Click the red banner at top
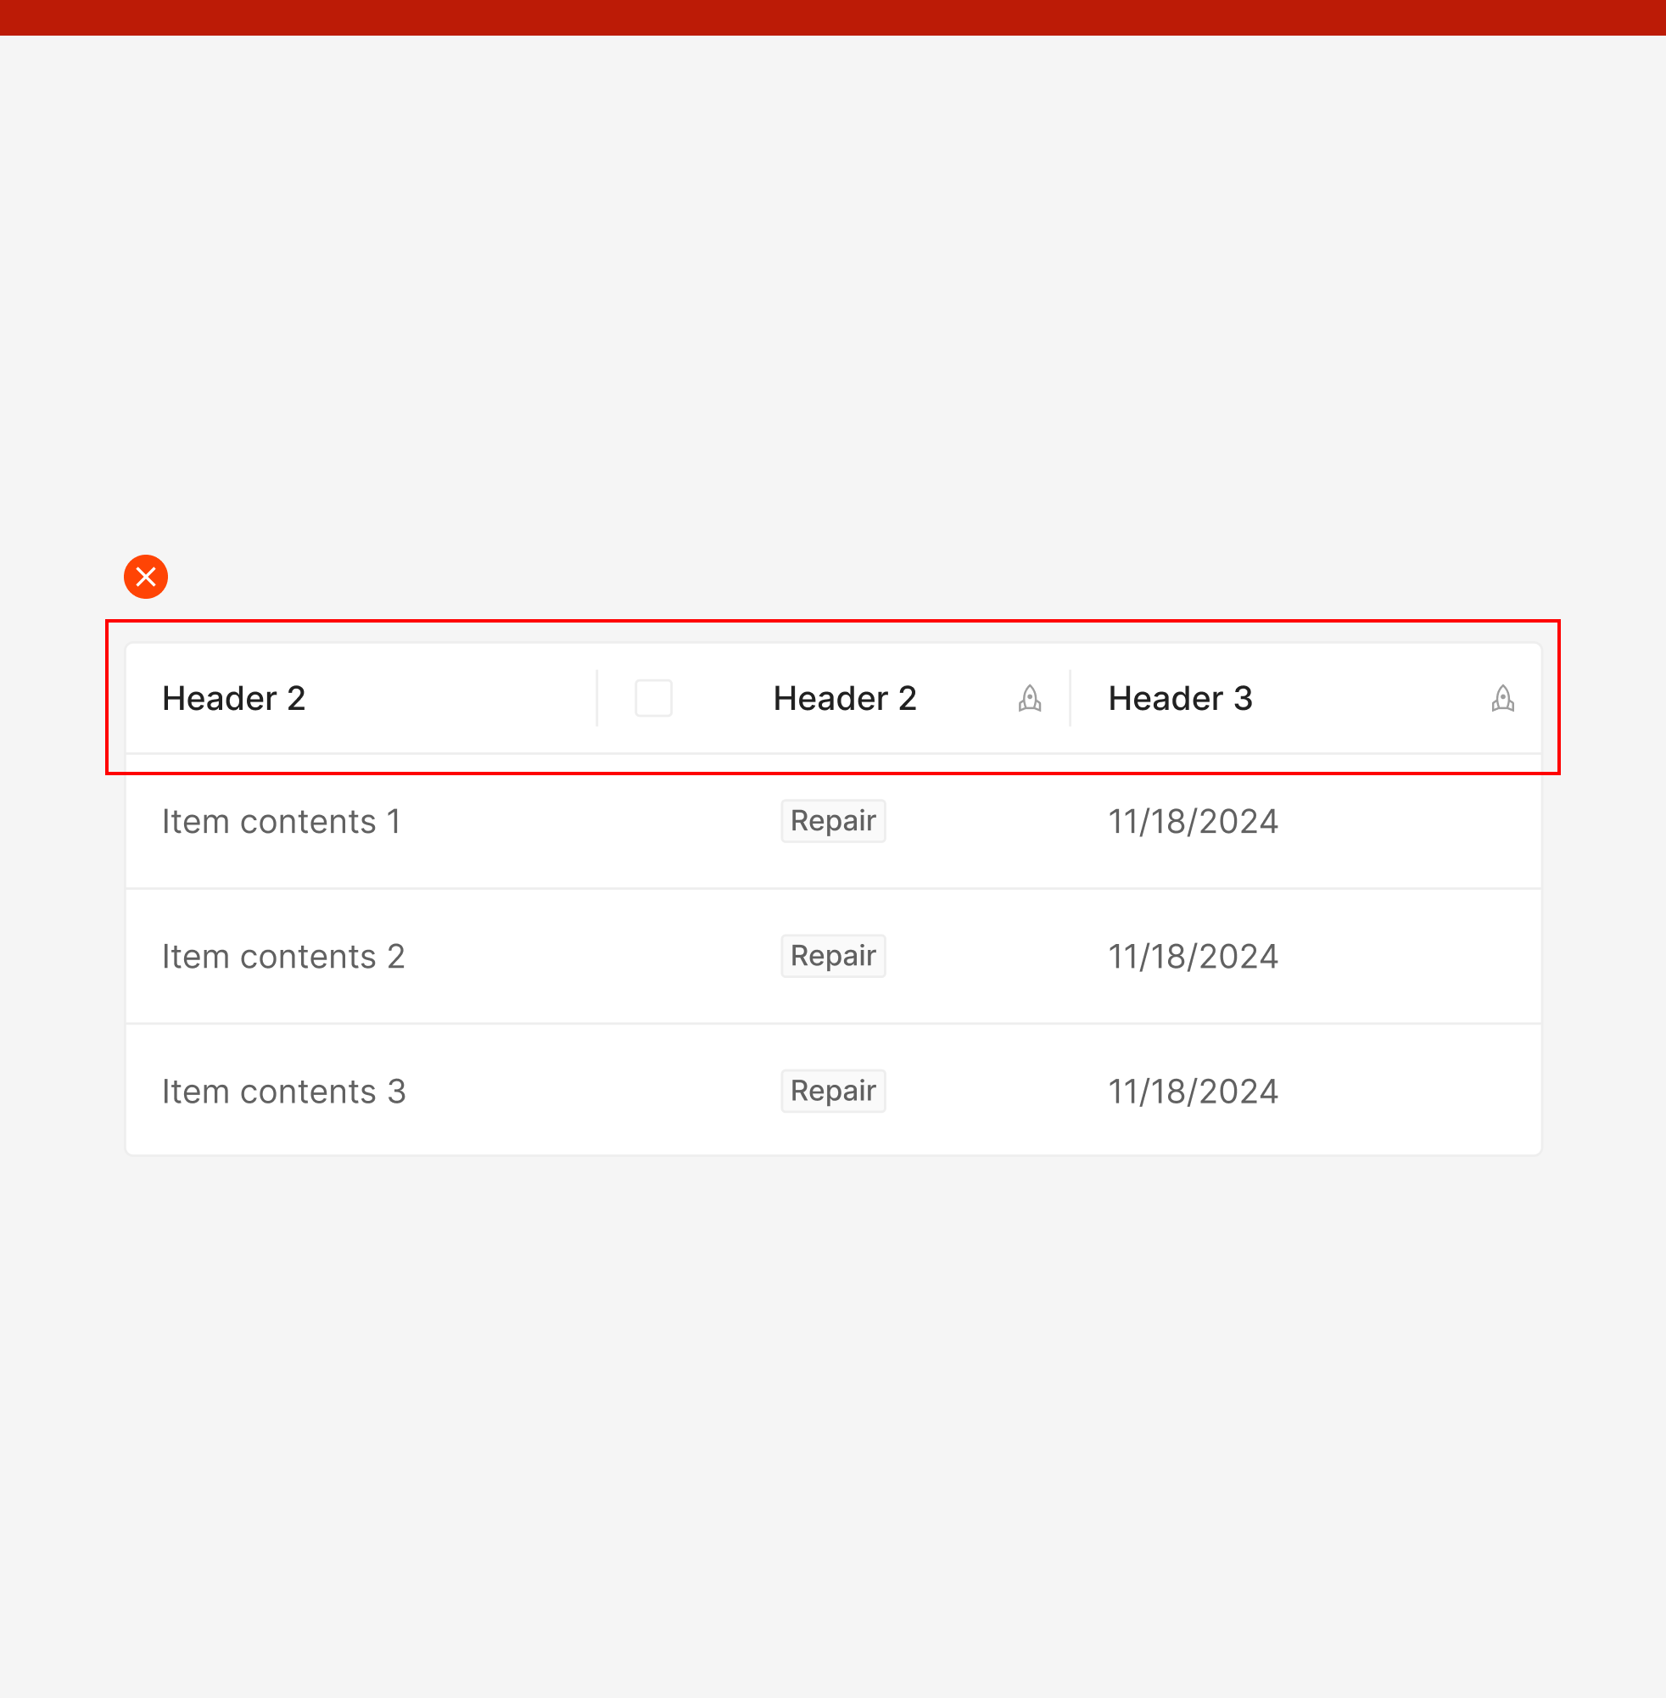 pyautogui.click(x=832, y=18)
